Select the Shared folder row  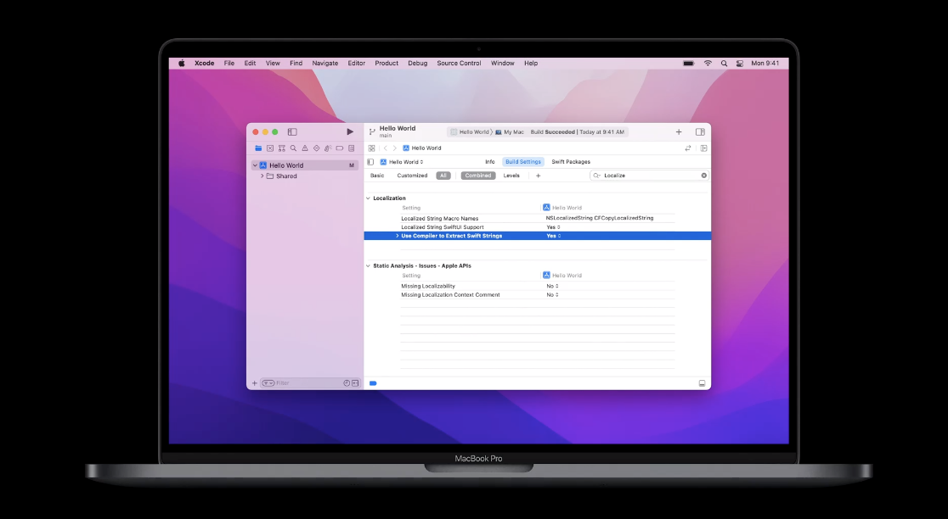click(x=304, y=176)
